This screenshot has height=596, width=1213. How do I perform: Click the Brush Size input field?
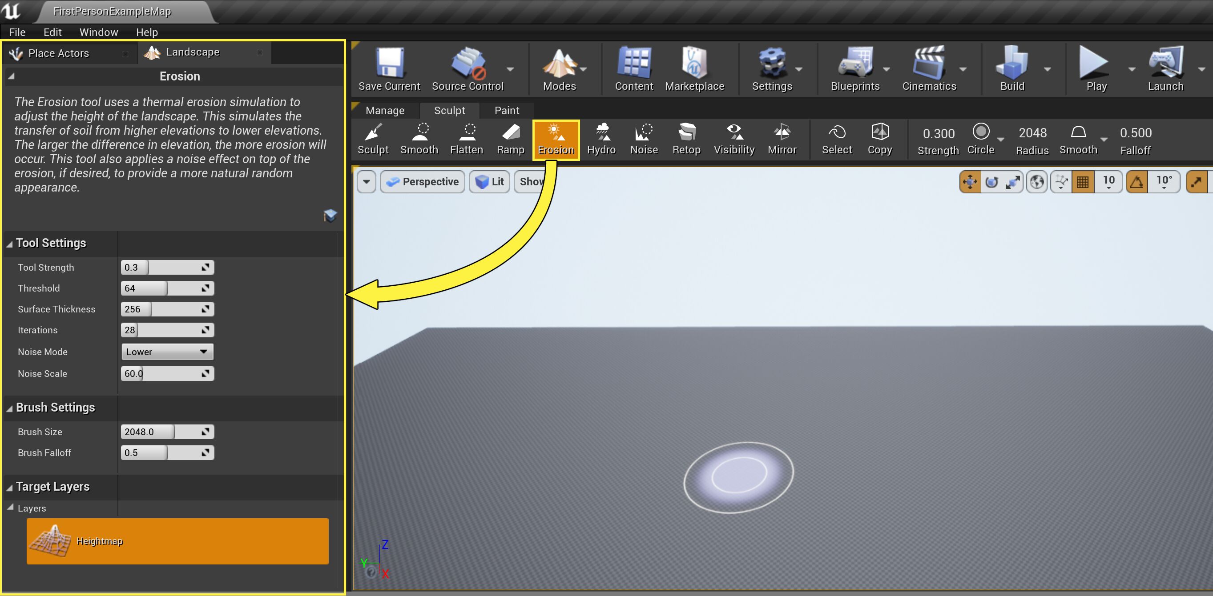pos(146,432)
